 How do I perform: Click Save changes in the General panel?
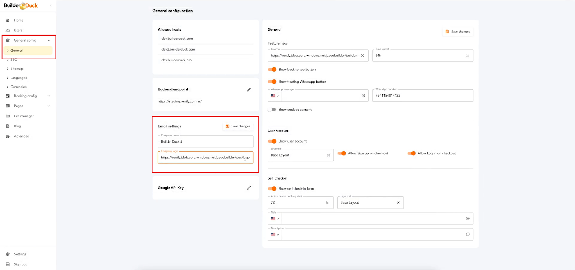457,32
